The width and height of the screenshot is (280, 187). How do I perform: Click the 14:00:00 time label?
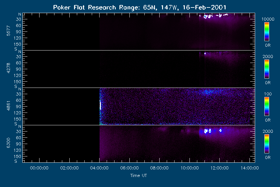pos(250,168)
